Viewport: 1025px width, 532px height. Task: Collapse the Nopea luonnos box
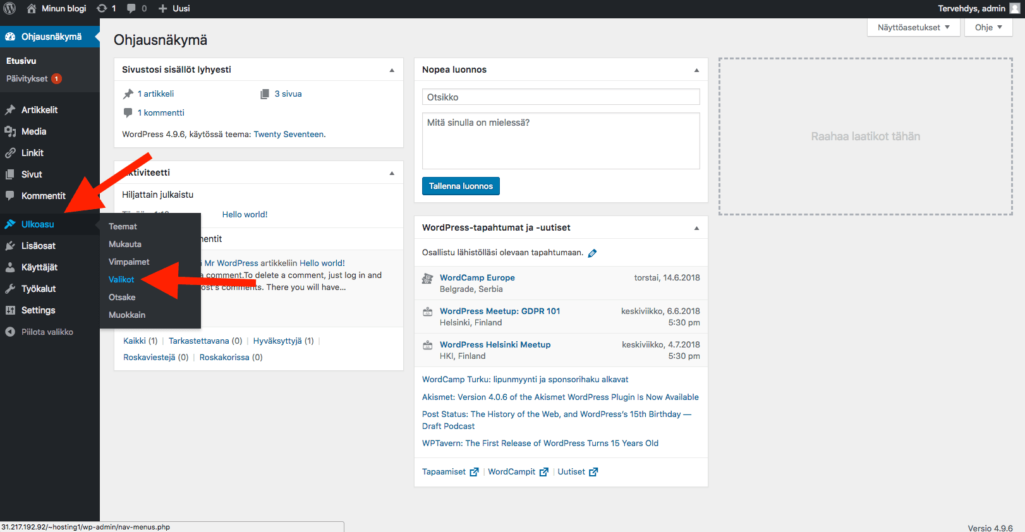pyautogui.click(x=696, y=70)
